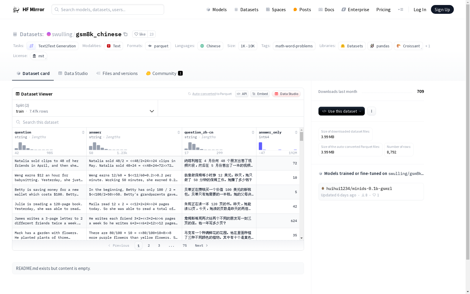Sort the answer column
Image resolution: width=470 pixels, height=294 pixels.
click(x=179, y=132)
